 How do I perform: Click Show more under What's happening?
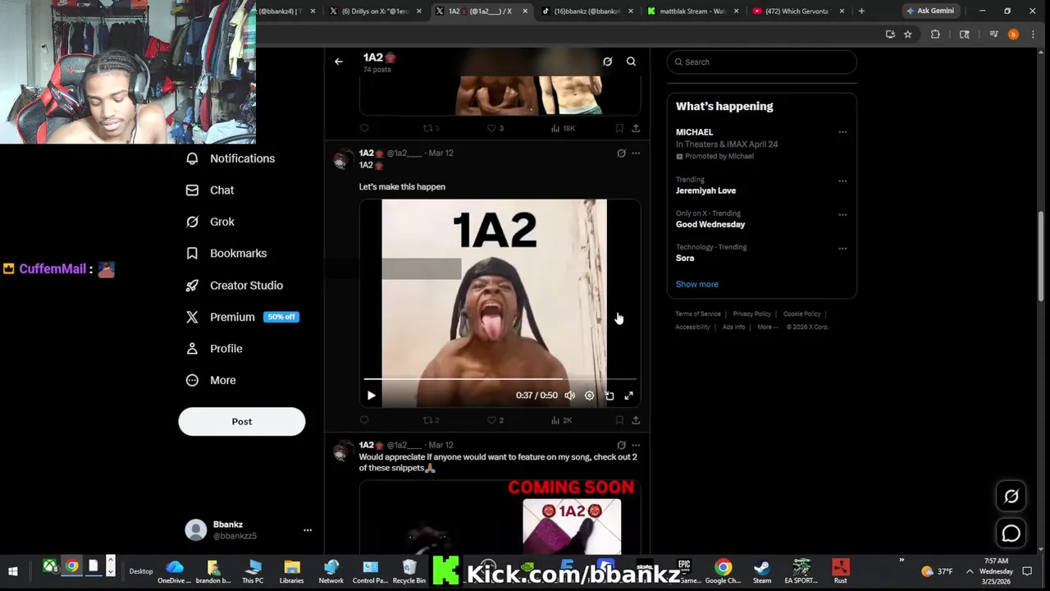696,284
